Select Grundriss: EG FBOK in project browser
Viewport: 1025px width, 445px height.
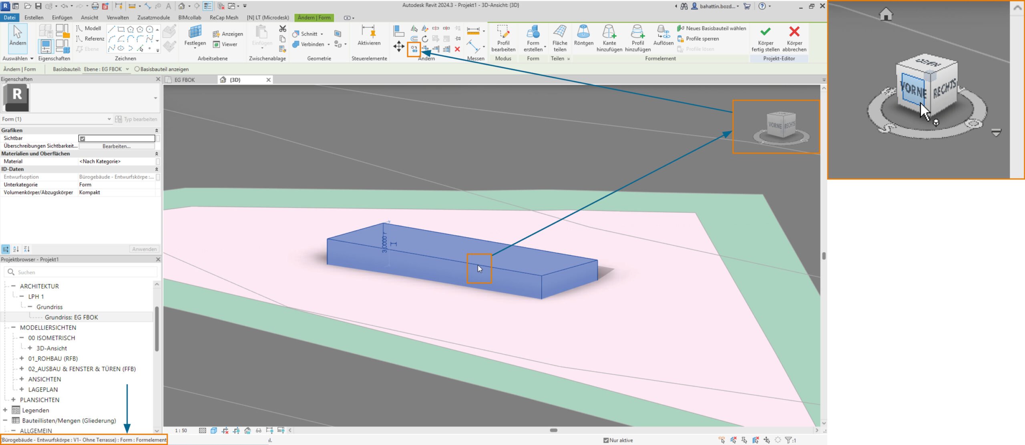(x=71, y=317)
